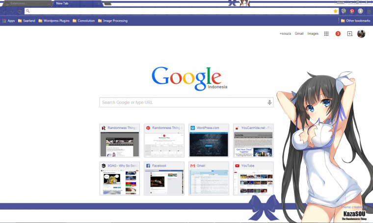Close the Extensions tab

pos(49,3)
